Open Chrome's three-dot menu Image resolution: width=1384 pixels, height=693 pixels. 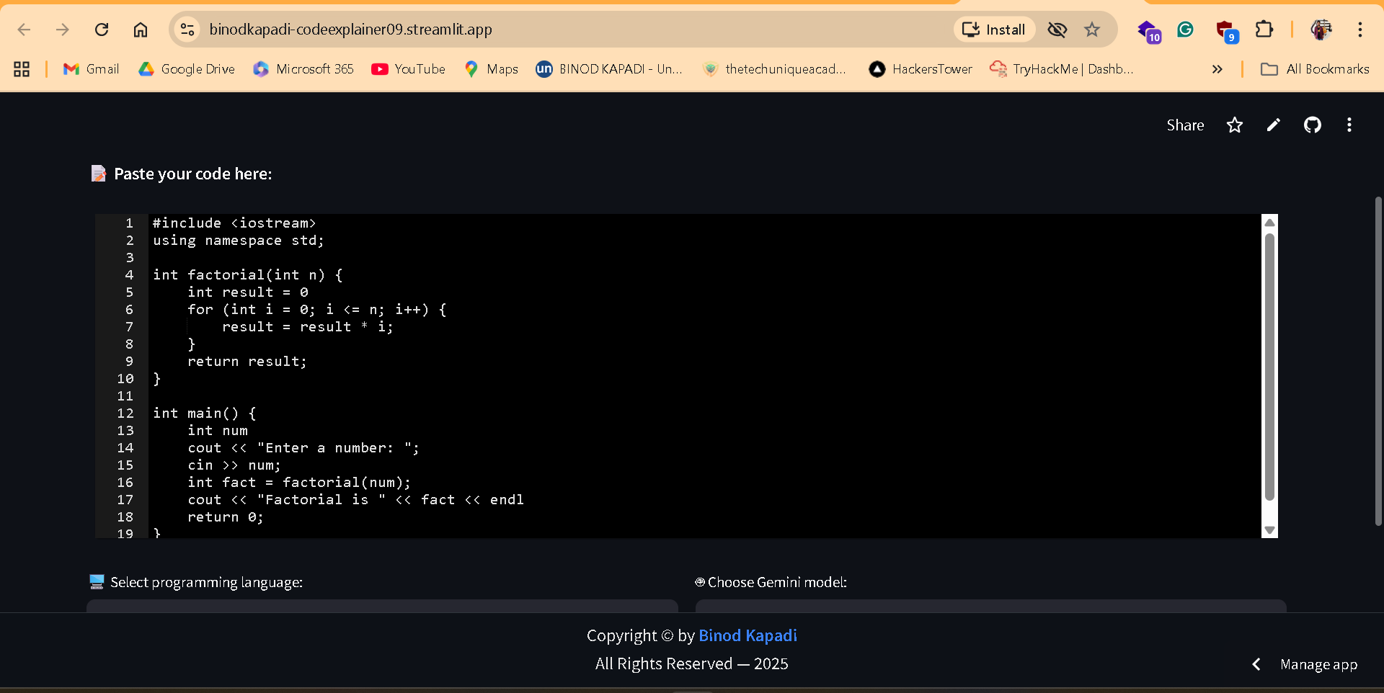coord(1361,30)
